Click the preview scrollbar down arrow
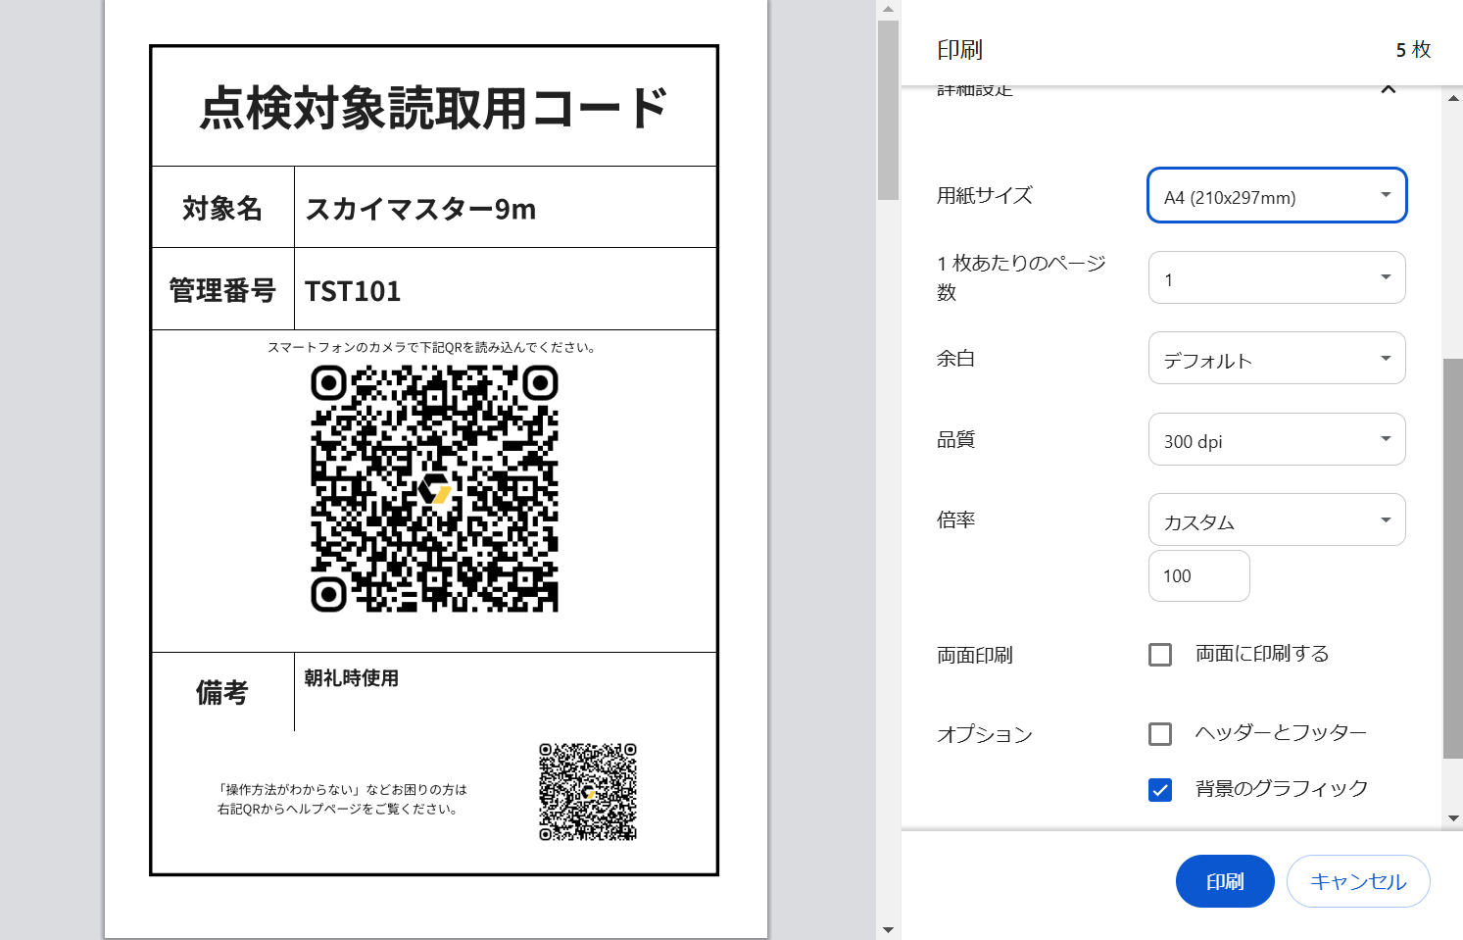This screenshot has width=1463, height=940. coord(888,929)
